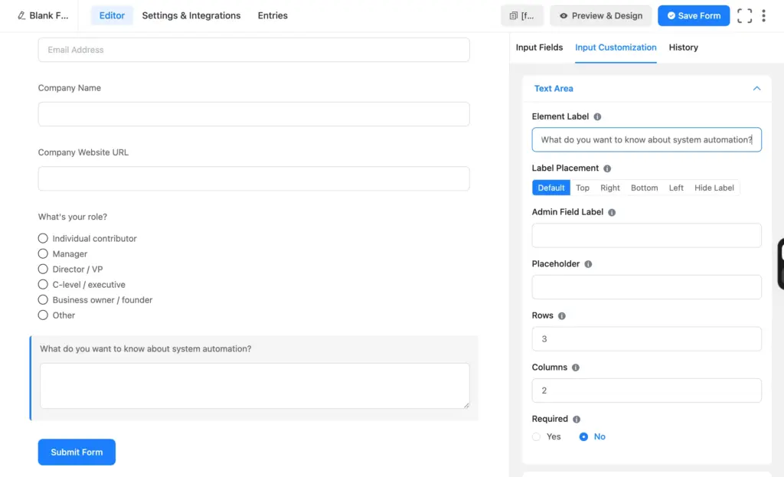Click the Rows info icon

point(561,316)
